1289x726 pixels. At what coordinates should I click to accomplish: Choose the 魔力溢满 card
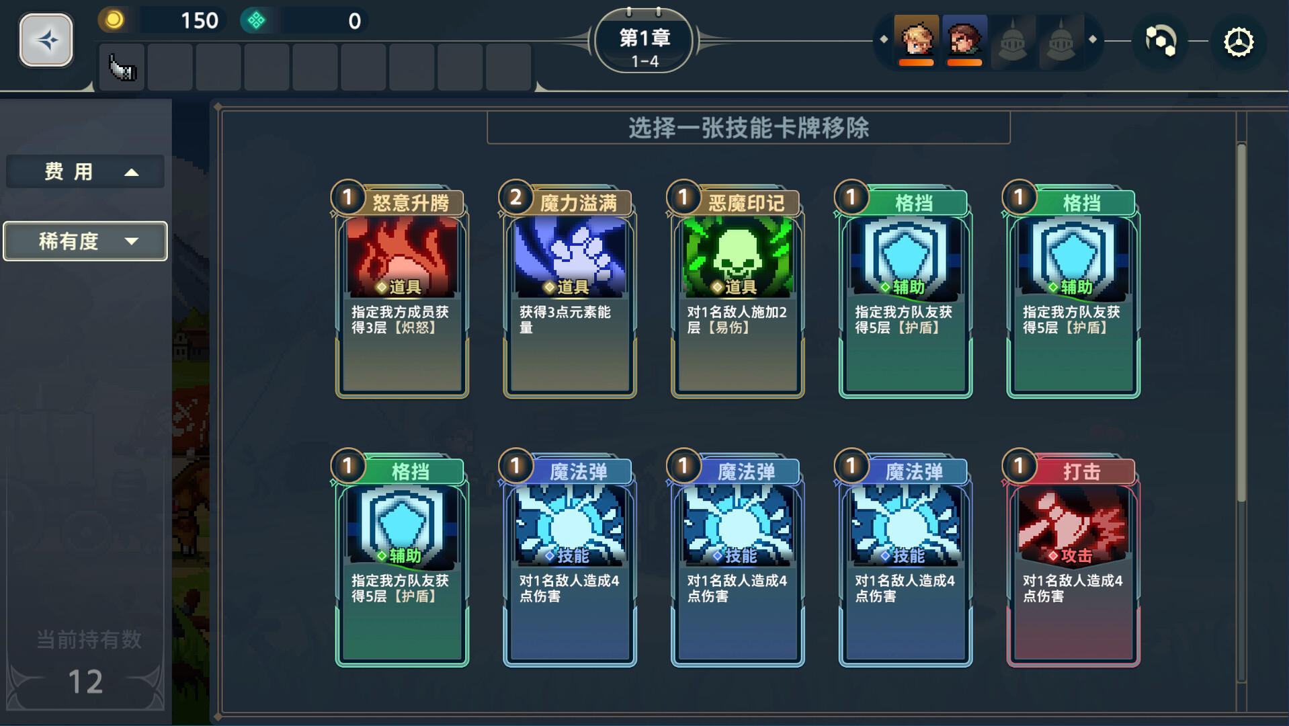coord(569,290)
